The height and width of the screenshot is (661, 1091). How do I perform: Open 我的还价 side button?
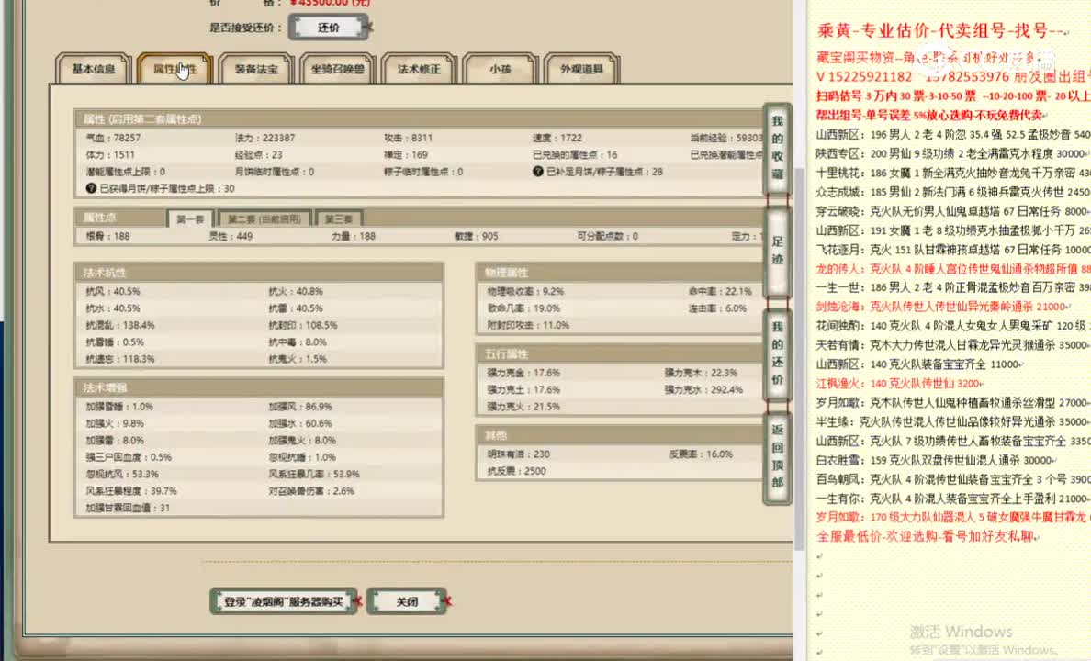(777, 353)
